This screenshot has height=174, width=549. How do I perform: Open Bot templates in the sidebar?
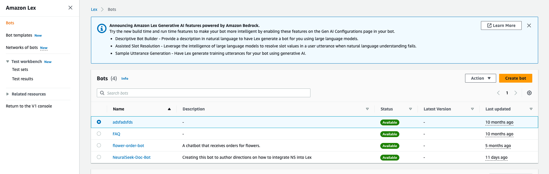tap(19, 35)
